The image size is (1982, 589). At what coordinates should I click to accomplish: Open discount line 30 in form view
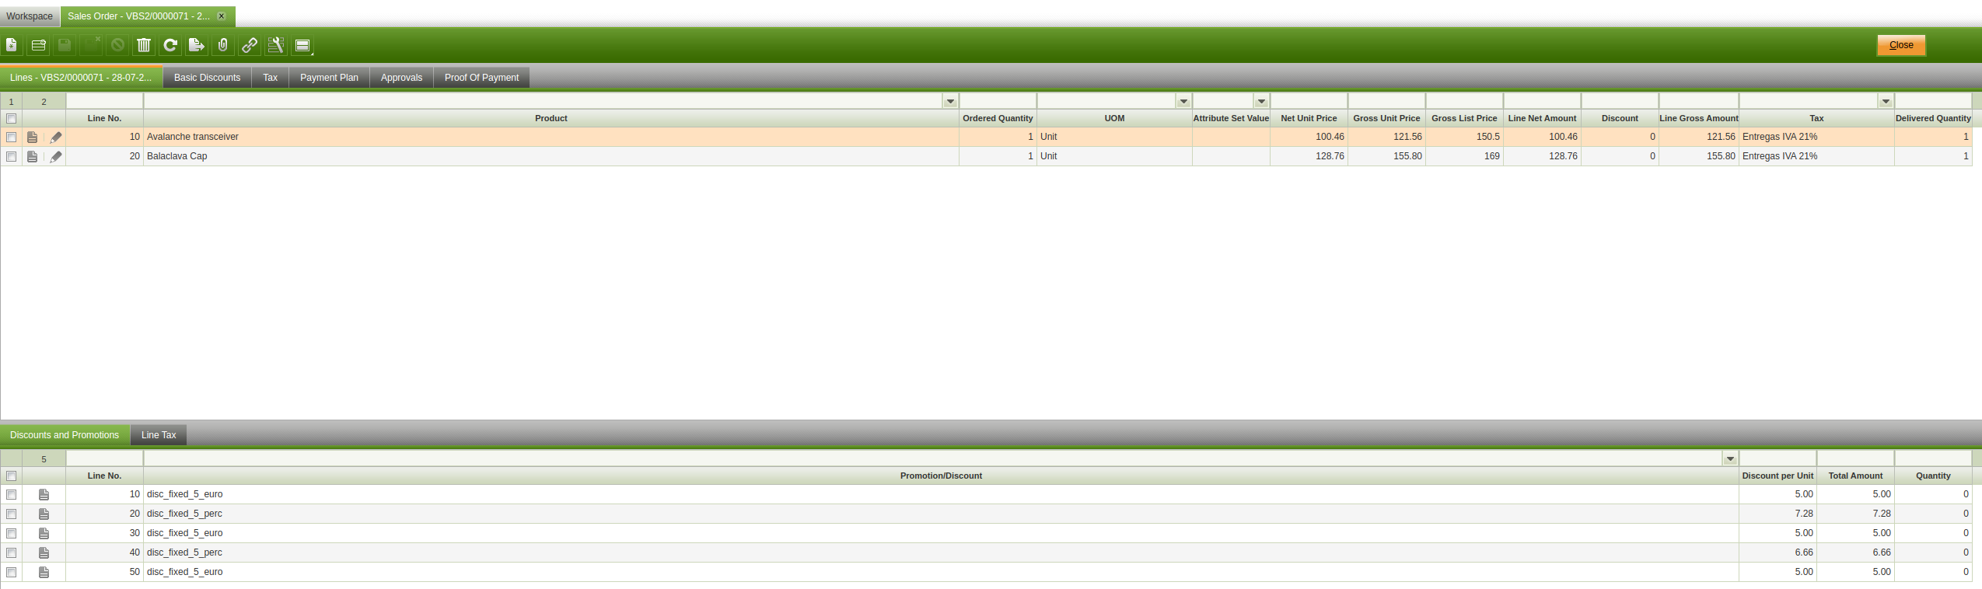click(44, 533)
